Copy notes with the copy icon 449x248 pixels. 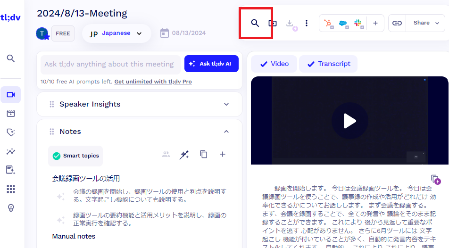(204, 154)
